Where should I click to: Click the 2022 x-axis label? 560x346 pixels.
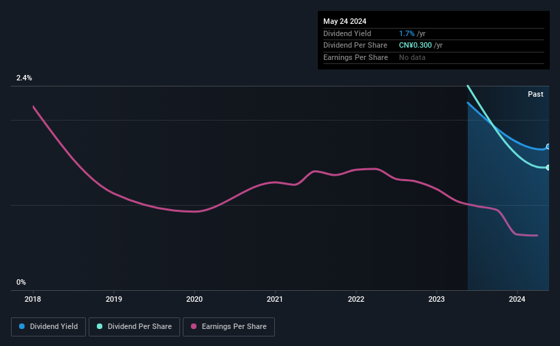point(356,299)
